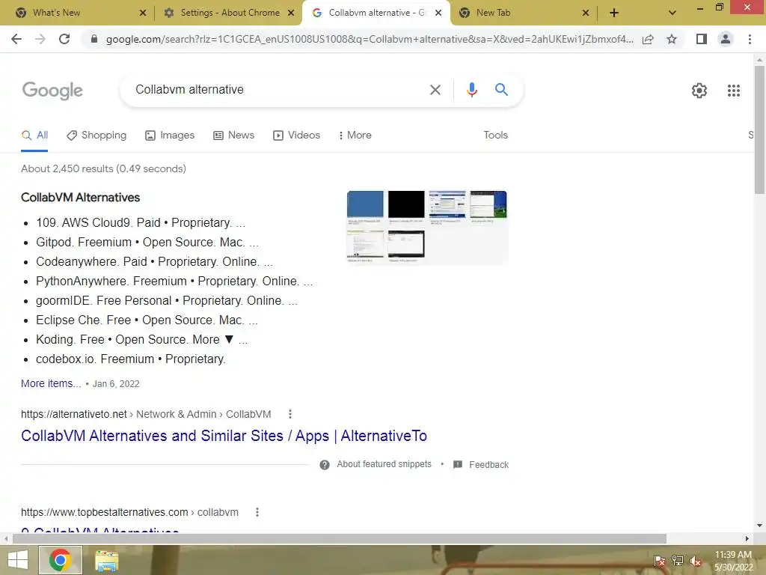View site information via the padlock icon

pos(94,39)
